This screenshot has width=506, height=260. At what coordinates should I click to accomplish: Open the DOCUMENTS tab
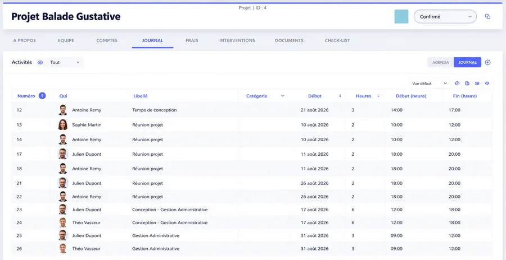click(x=289, y=40)
